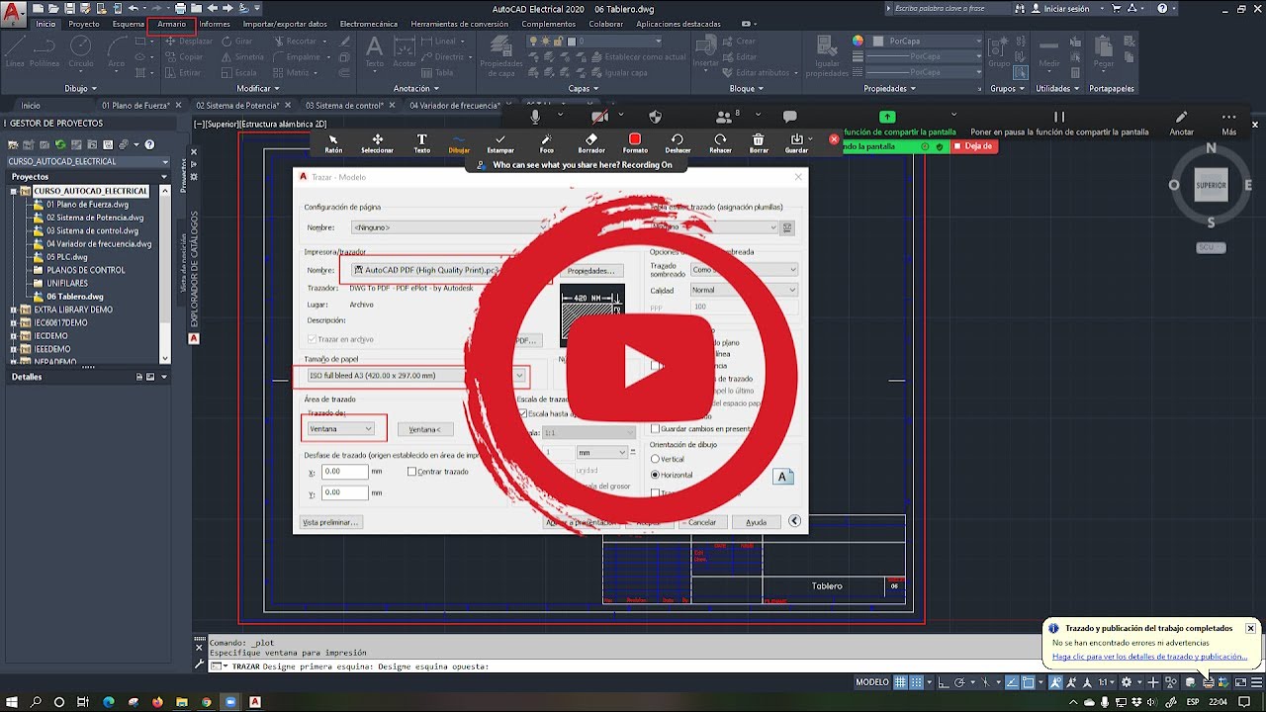Viewport: 1266px width, 712px height.
Task: Check the Centrar trazado checkbox
Action: pos(412,472)
